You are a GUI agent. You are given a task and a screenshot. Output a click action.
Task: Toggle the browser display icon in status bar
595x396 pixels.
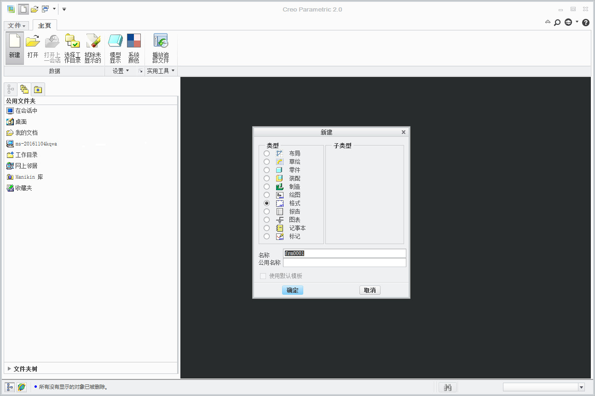coord(22,387)
